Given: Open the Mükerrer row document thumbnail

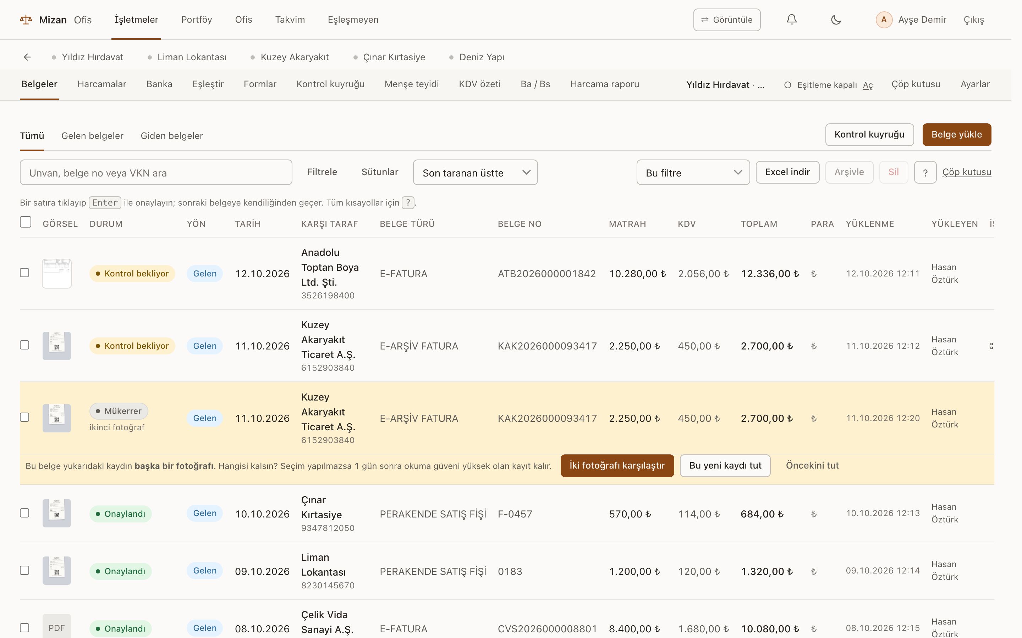Looking at the screenshot, I should click(x=56, y=418).
